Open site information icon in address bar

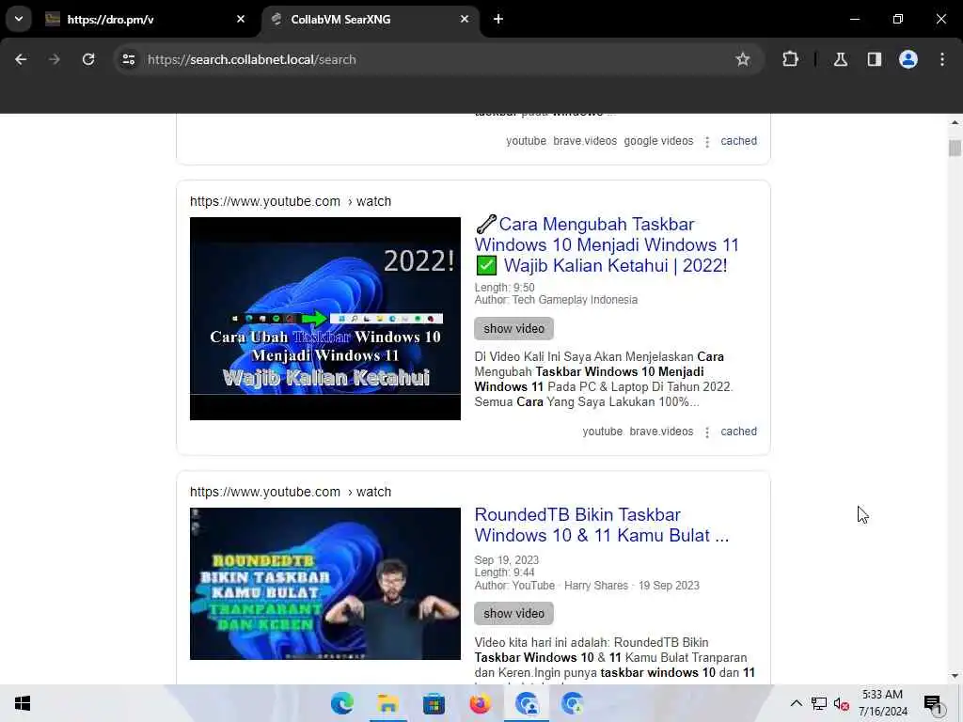(128, 59)
